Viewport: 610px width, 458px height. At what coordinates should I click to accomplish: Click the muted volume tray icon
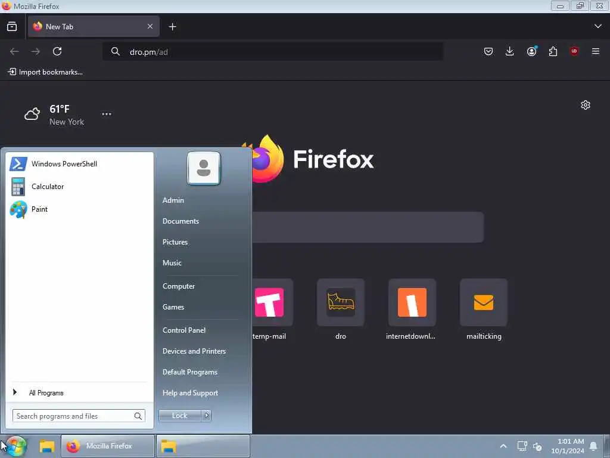point(538,447)
